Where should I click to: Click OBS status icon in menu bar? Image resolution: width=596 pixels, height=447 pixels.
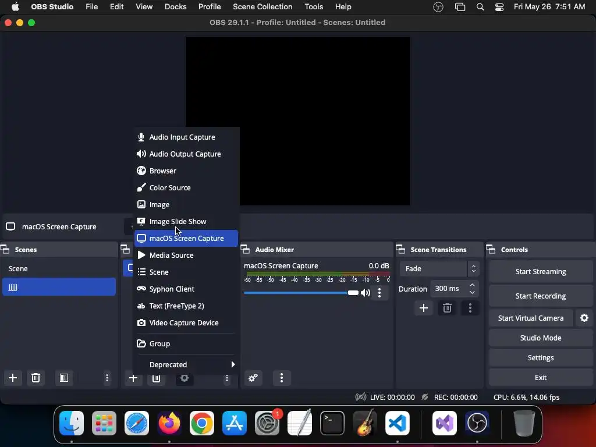coord(438,7)
